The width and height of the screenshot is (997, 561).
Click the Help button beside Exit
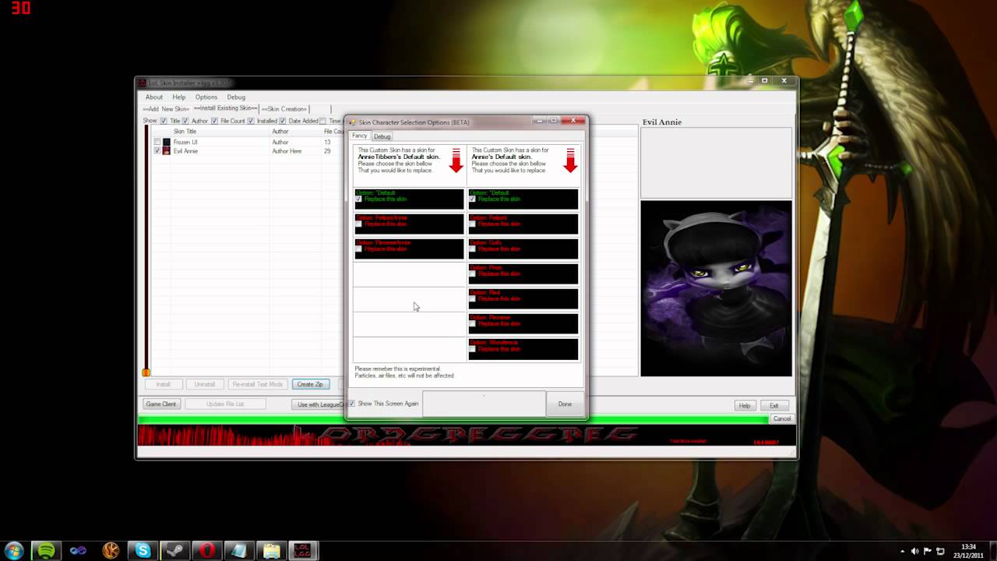click(745, 406)
